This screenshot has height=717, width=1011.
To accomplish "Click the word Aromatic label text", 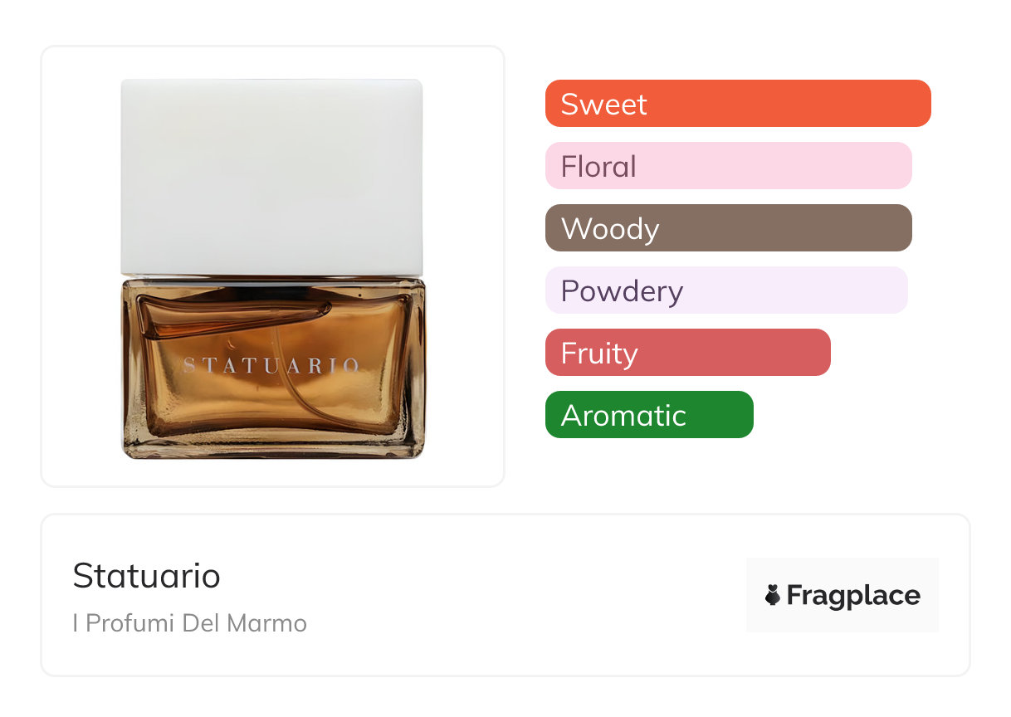I will [623, 416].
